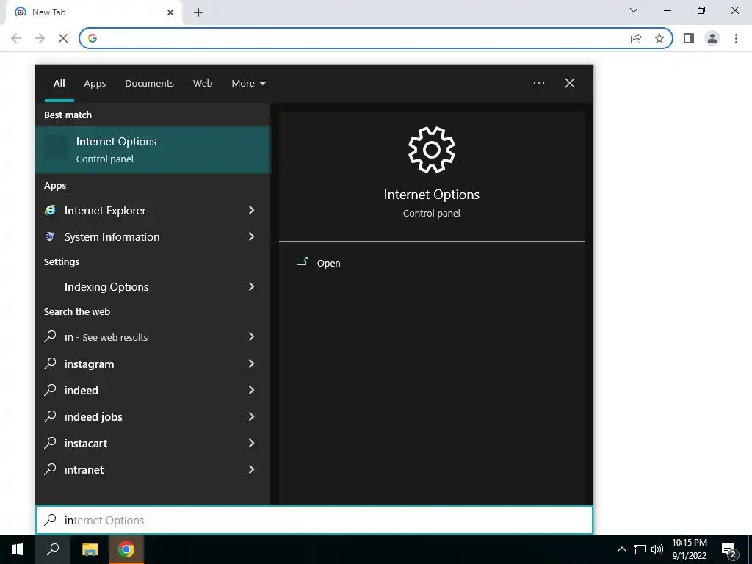Click the Chrome back arrow
This screenshot has width=752, height=564.
coord(16,38)
